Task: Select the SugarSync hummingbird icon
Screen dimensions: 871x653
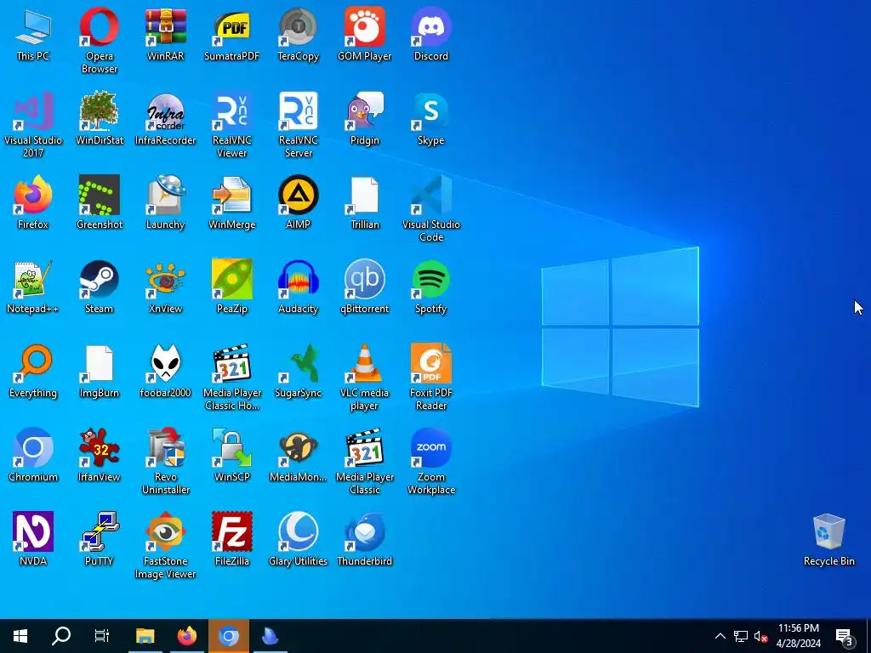Action: pyautogui.click(x=299, y=371)
